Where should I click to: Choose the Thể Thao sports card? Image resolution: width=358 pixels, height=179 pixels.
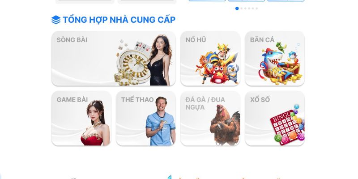pyautogui.click(x=146, y=118)
